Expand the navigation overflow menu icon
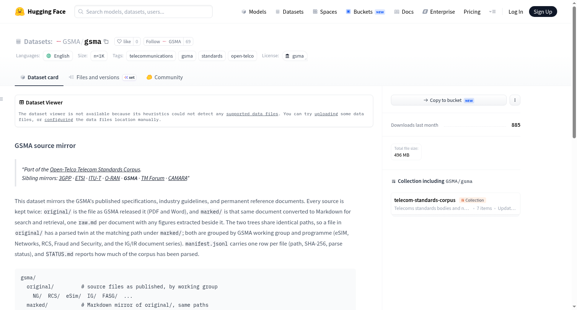 (x=492, y=12)
